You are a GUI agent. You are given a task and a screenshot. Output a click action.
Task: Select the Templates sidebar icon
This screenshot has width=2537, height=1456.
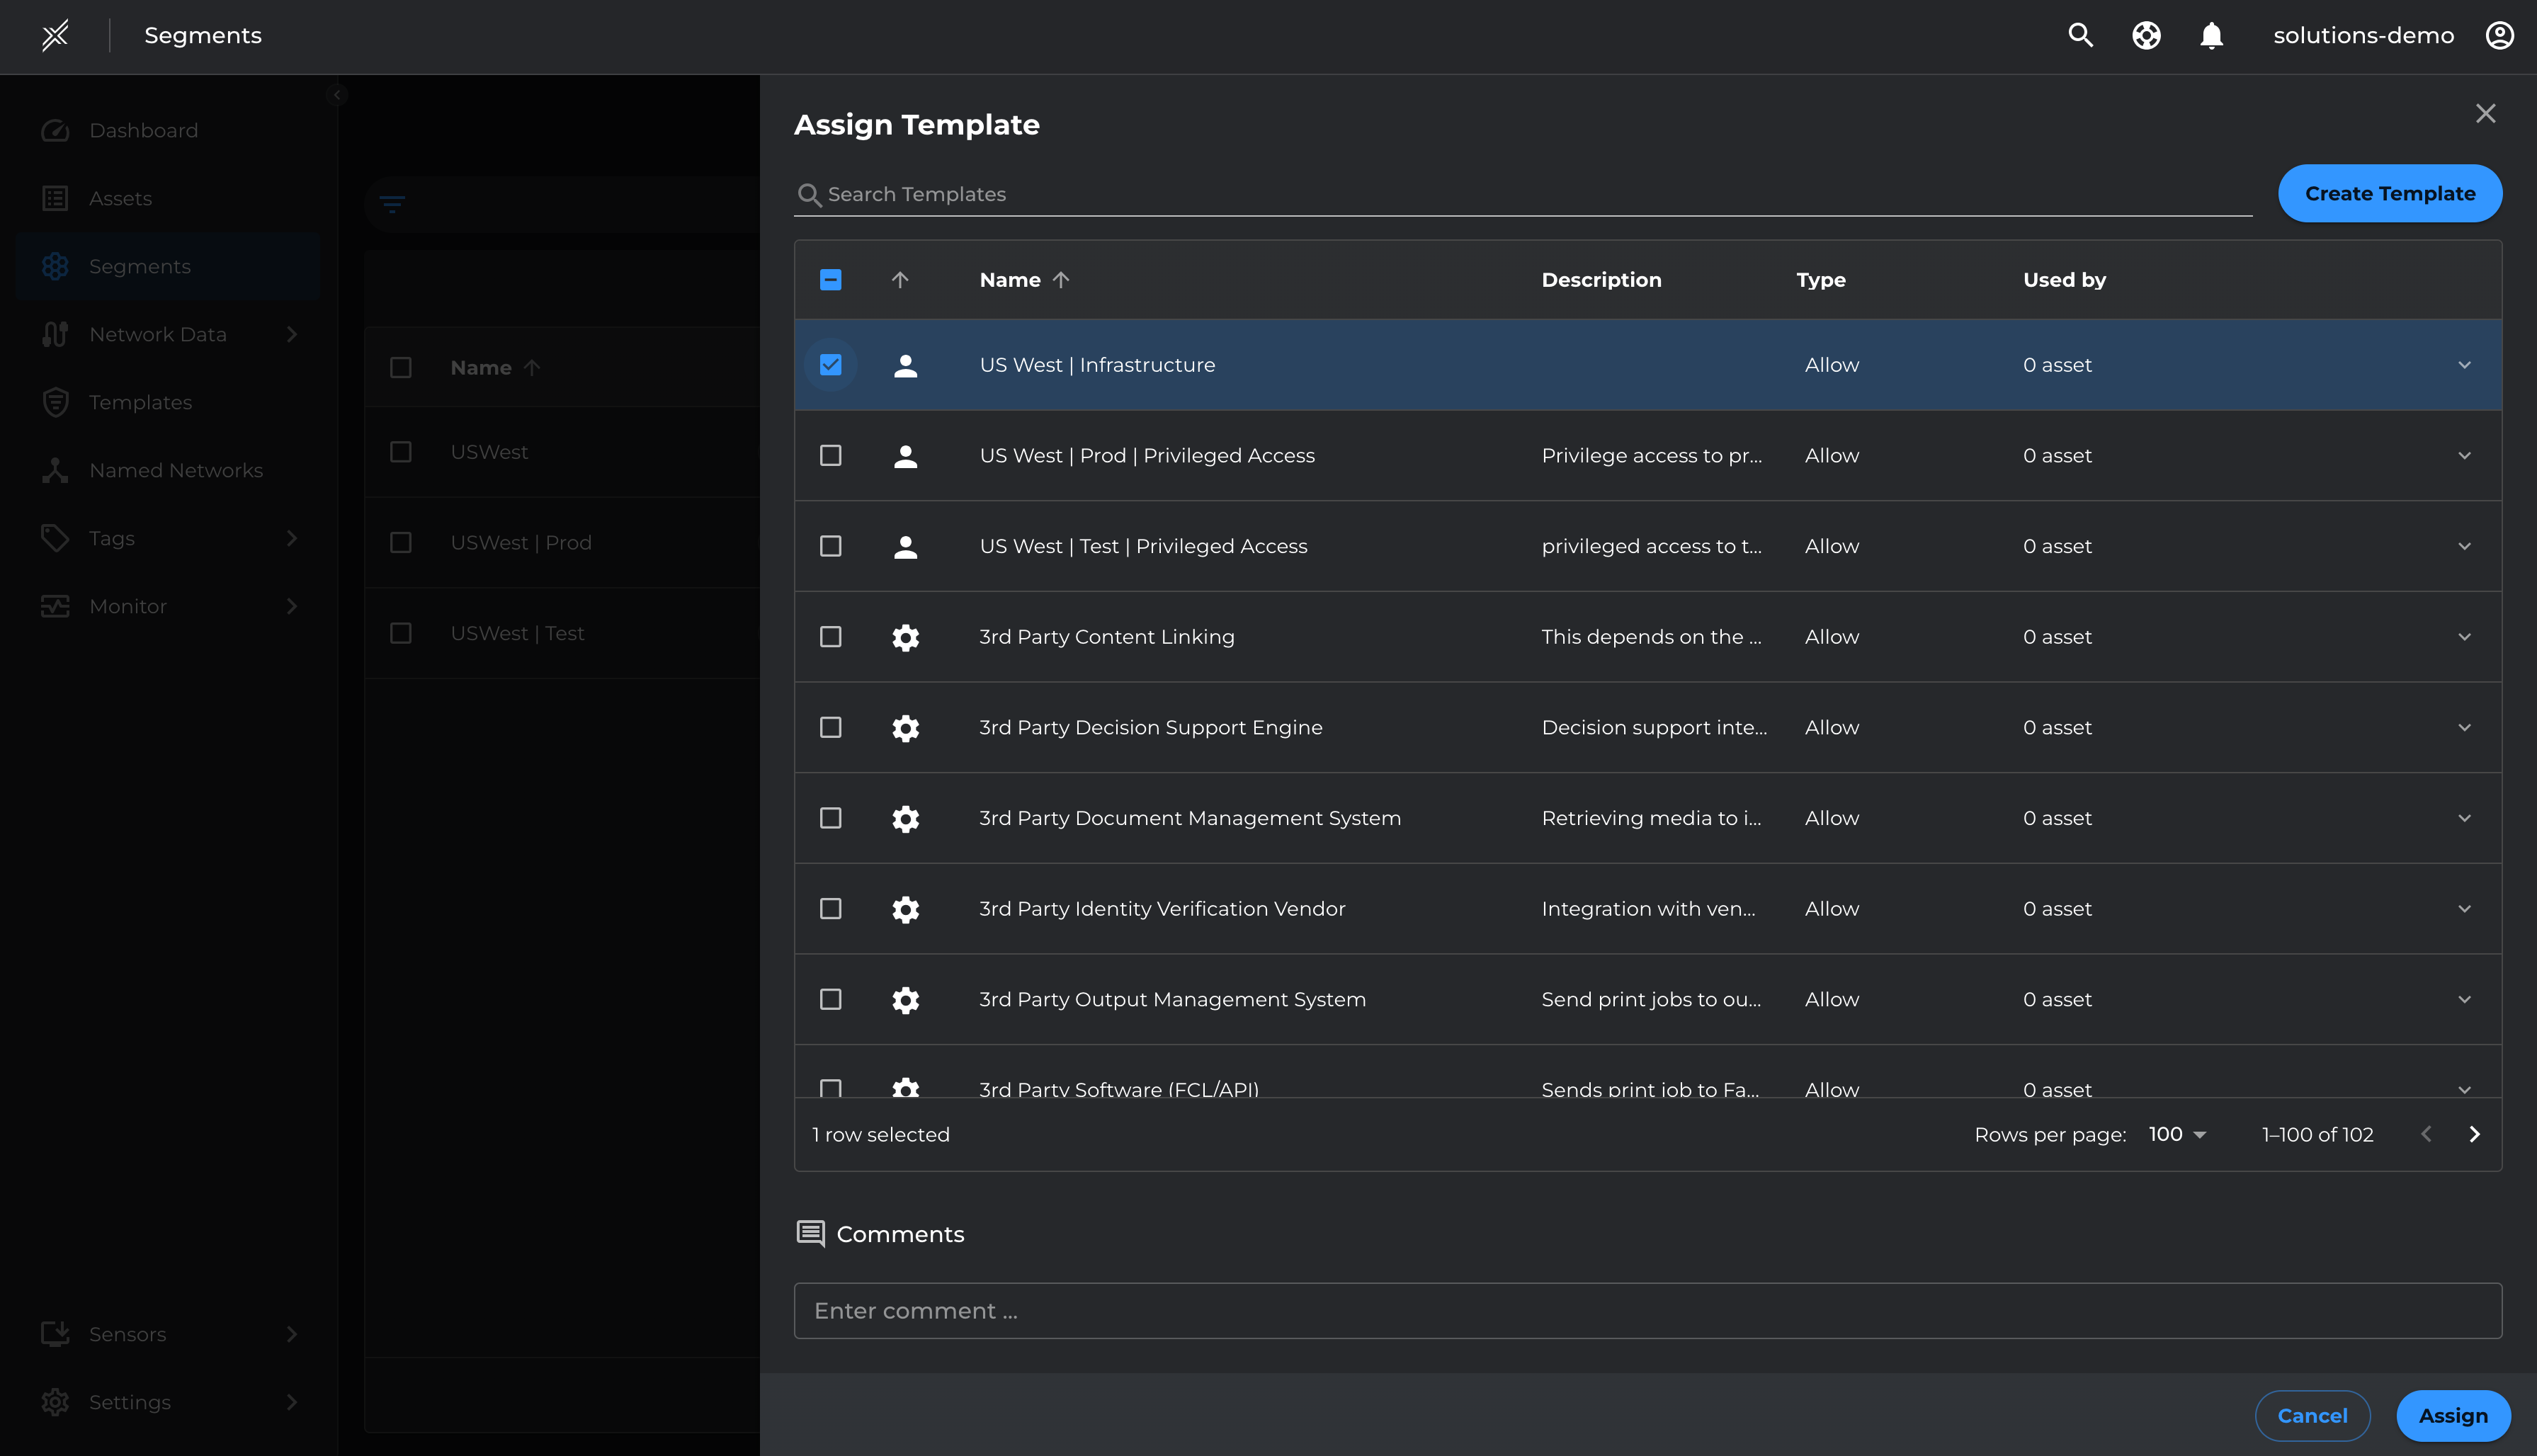56,402
